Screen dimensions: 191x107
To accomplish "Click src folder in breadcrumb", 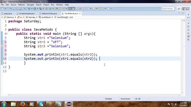I will click(x=20, y=17).
